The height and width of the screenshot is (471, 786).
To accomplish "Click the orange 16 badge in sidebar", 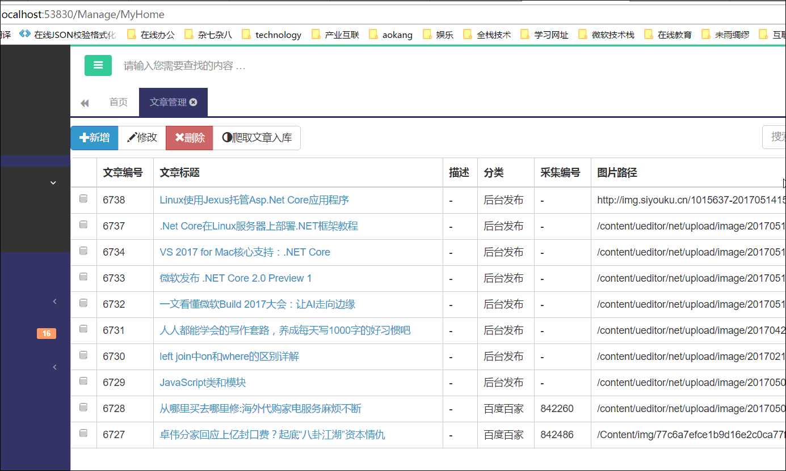I will (47, 333).
